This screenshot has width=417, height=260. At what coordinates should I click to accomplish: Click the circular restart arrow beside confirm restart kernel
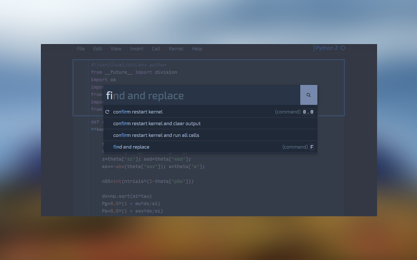coord(107,112)
